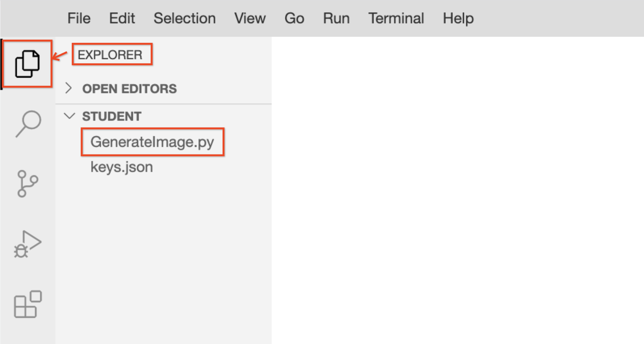The image size is (644, 344).
Task: Open the Run and Debug view icon
Action: pos(27,244)
